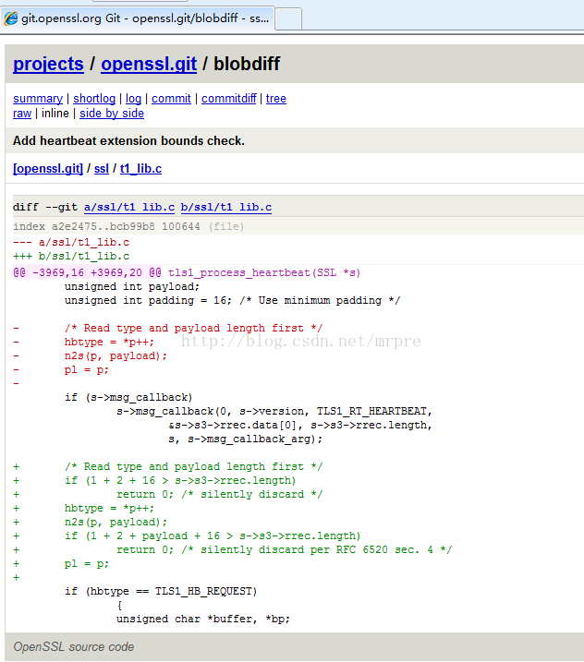Click the 'inline' view label
Viewport: 584px width, 662px height.
click(x=55, y=114)
